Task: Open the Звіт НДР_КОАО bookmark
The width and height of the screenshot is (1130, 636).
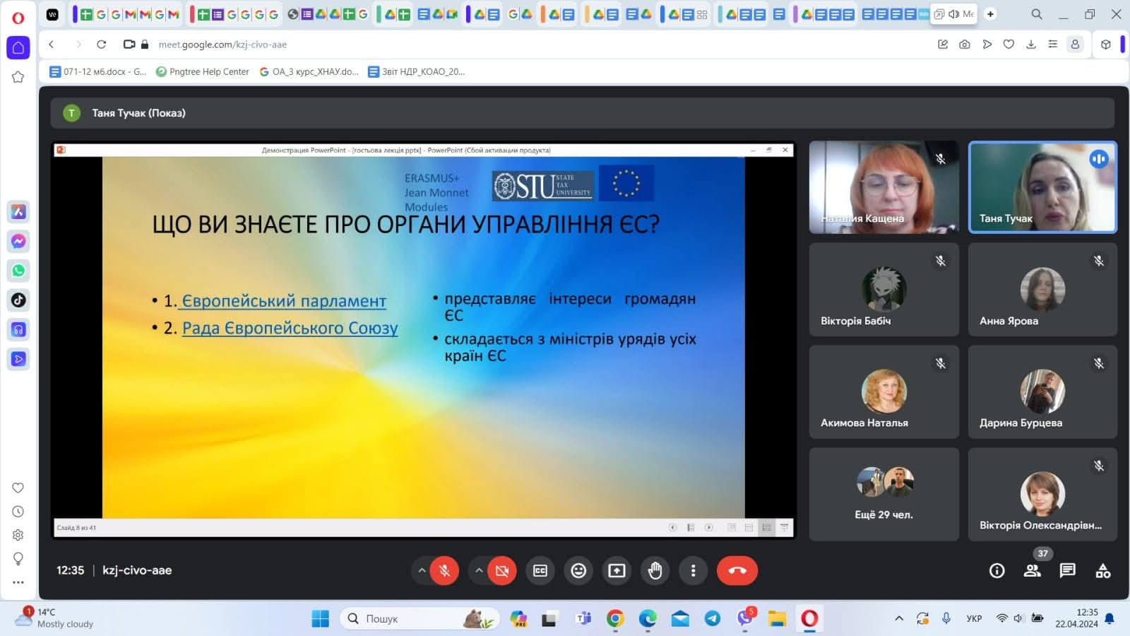Action: [417, 71]
